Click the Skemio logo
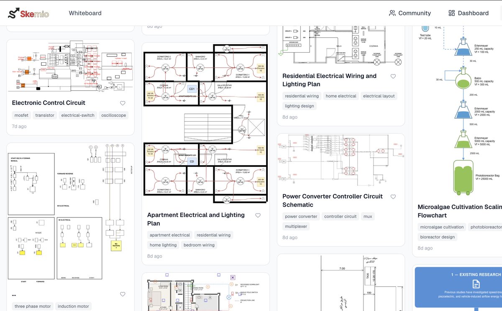The width and height of the screenshot is (502, 311). click(x=28, y=13)
